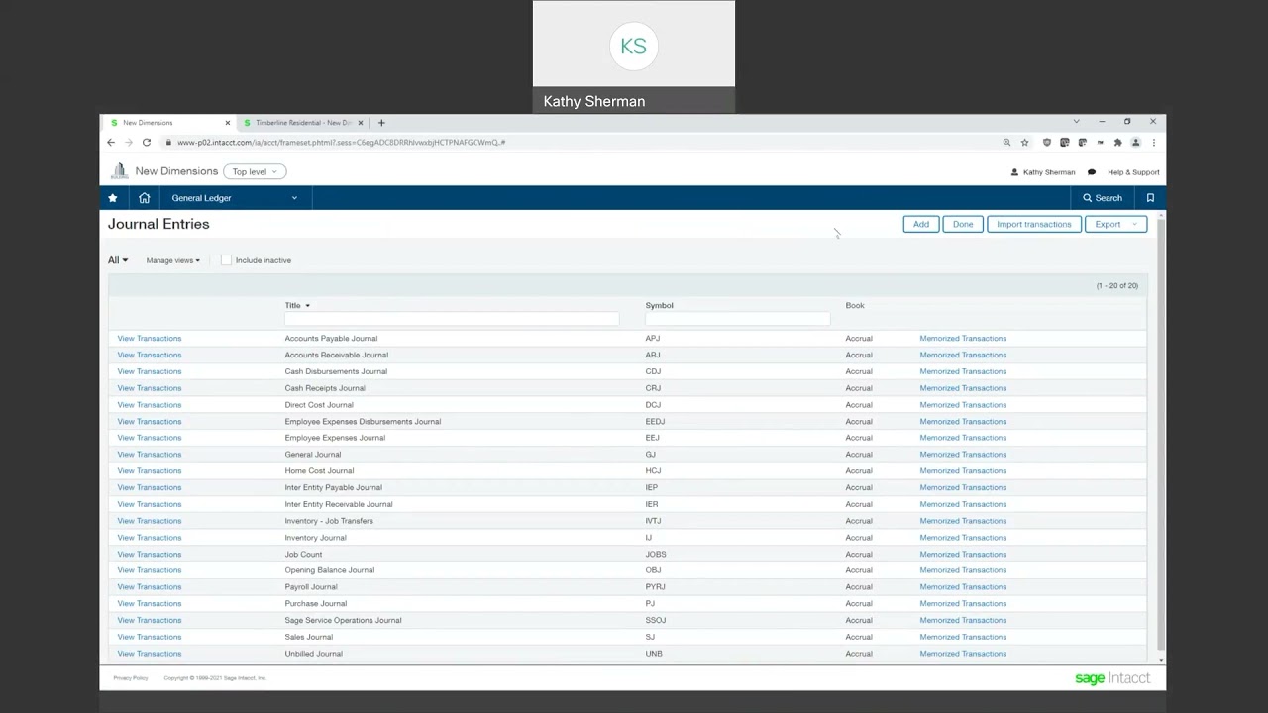Select Inter Entity Payable Journal title

click(x=333, y=488)
